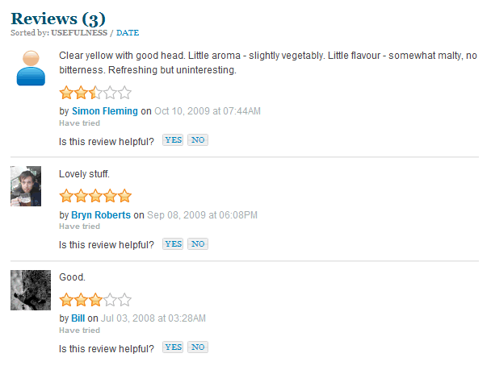
Task: Vote No on Simon Fleming's review
Action: (198, 140)
